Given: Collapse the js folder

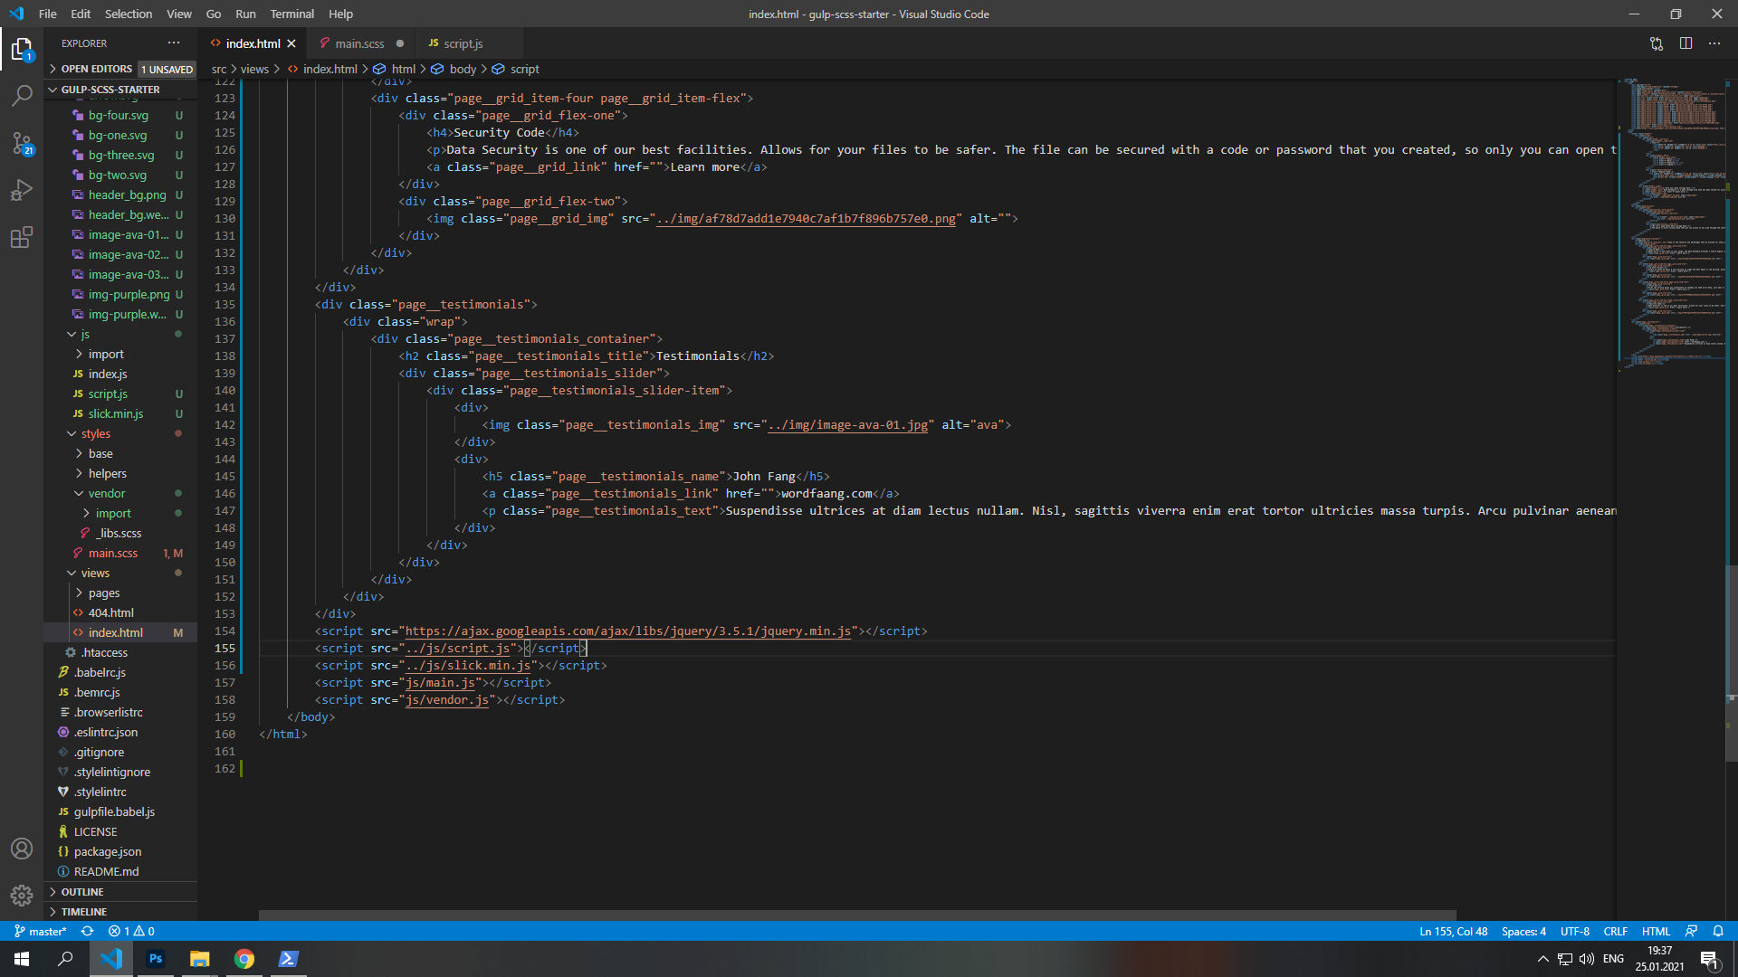Looking at the screenshot, I should click(x=120, y=335).
